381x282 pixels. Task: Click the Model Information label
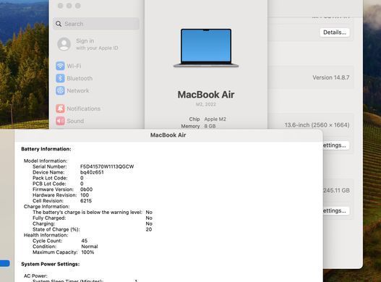pos(46,161)
